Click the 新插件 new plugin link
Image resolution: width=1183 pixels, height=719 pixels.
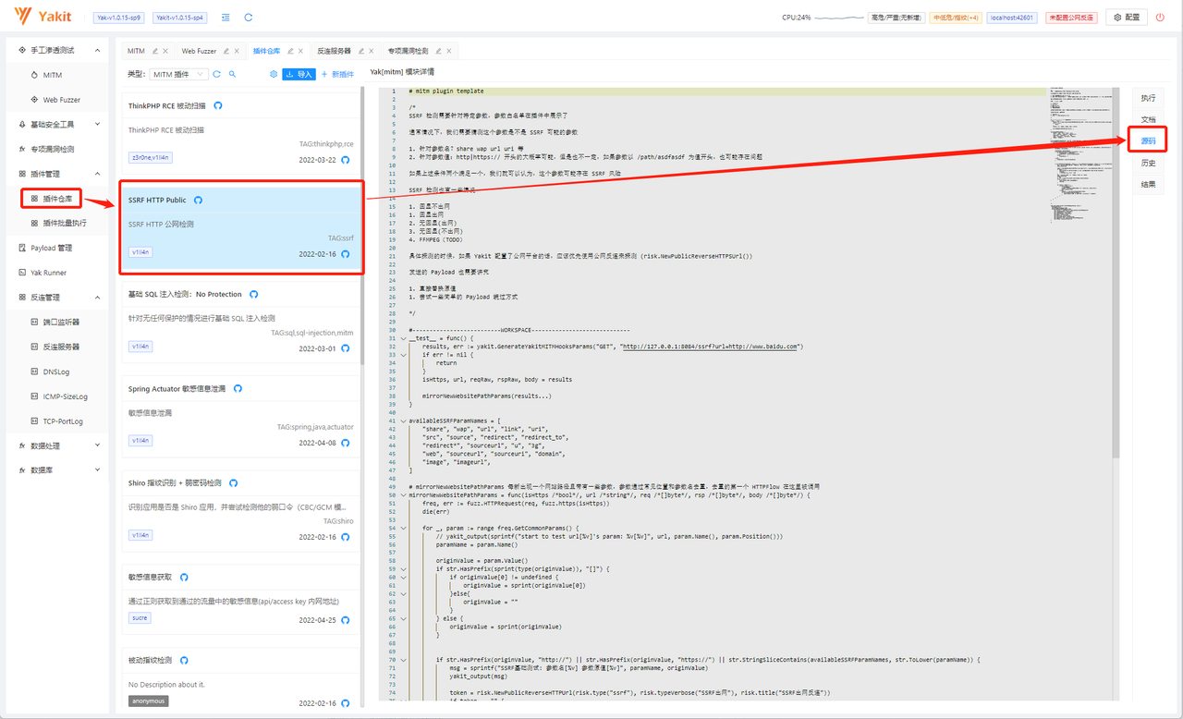(x=337, y=74)
